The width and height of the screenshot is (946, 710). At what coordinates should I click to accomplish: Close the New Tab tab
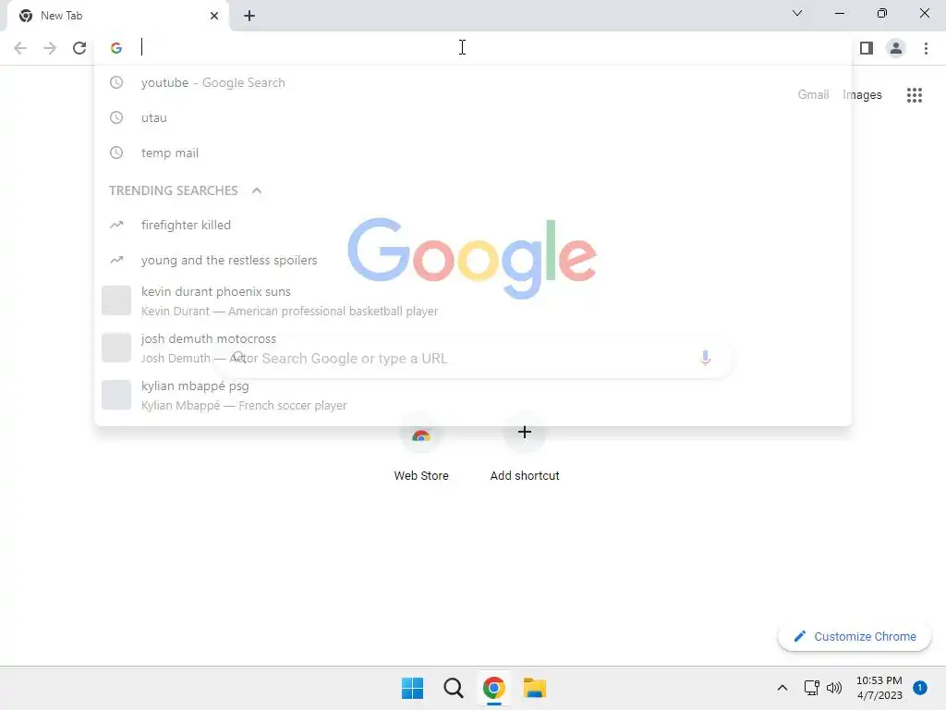tap(214, 16)
